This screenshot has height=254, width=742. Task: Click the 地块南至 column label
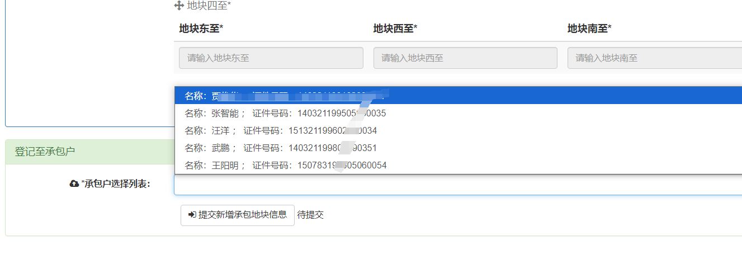[589, 29]
